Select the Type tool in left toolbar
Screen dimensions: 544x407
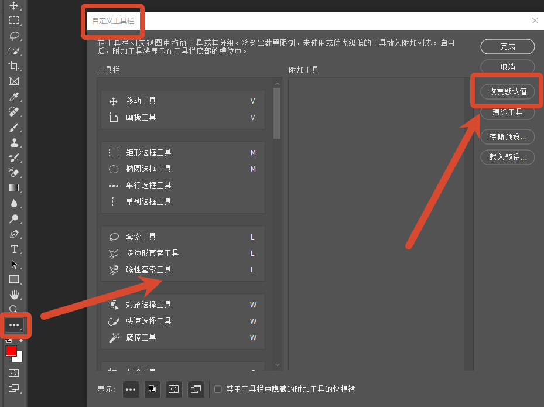click(x=14, y=249)
